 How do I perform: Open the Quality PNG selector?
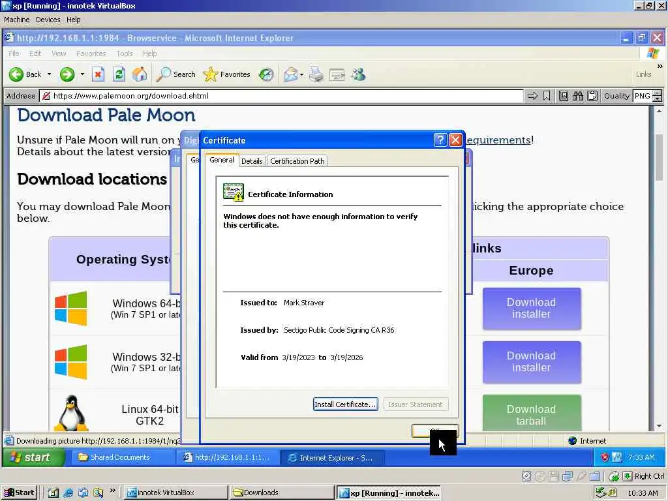click(648, 96)
